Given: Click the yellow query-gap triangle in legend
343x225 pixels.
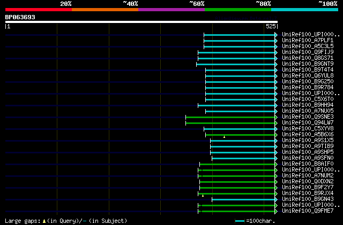Looking at the screenshot, I should click(x=44, y=221).
